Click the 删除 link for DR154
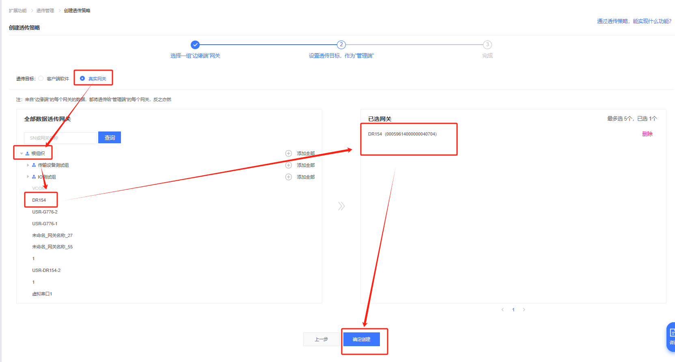675x362 pixels. (x=647, y=134)
